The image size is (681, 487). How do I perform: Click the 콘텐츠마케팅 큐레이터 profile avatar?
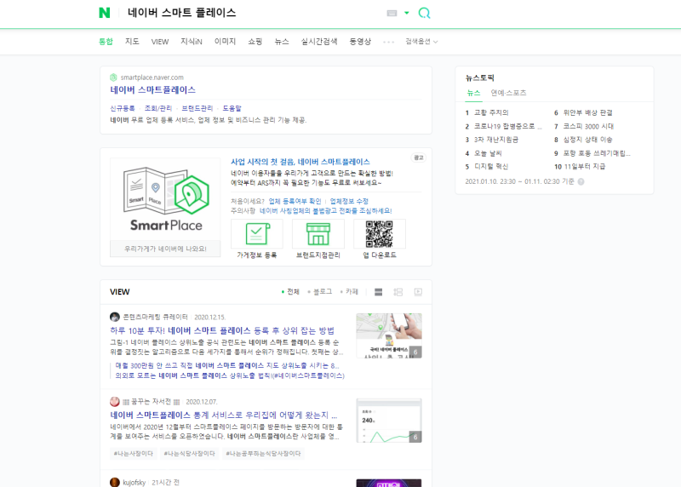(115, 317)
